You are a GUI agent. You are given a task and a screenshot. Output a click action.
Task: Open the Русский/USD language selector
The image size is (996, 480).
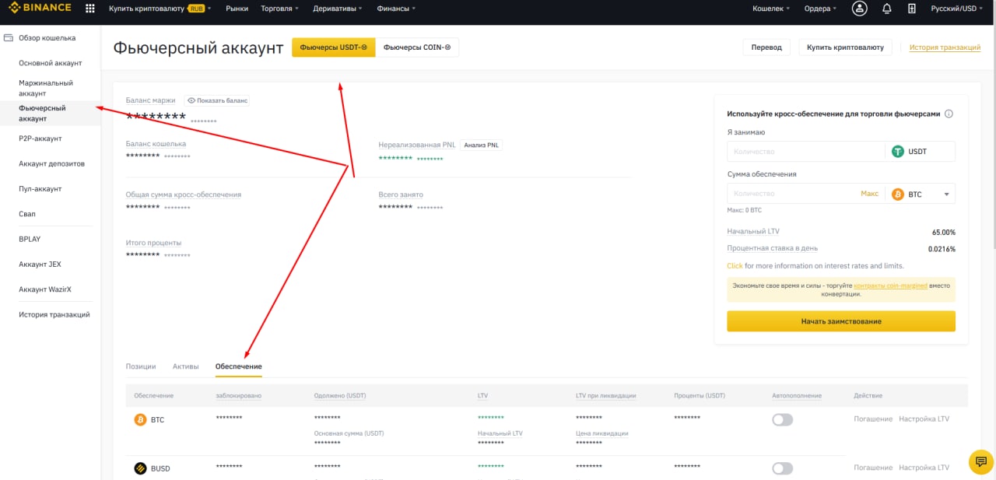956,9
